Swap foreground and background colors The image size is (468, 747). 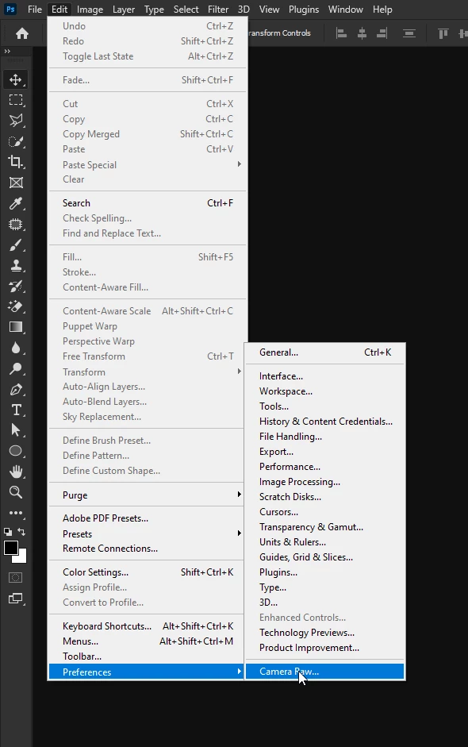tap(21, 532)
